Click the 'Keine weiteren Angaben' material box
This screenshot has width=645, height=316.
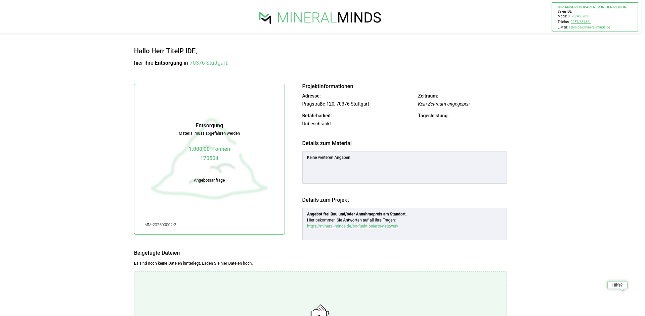coord(404,167)
